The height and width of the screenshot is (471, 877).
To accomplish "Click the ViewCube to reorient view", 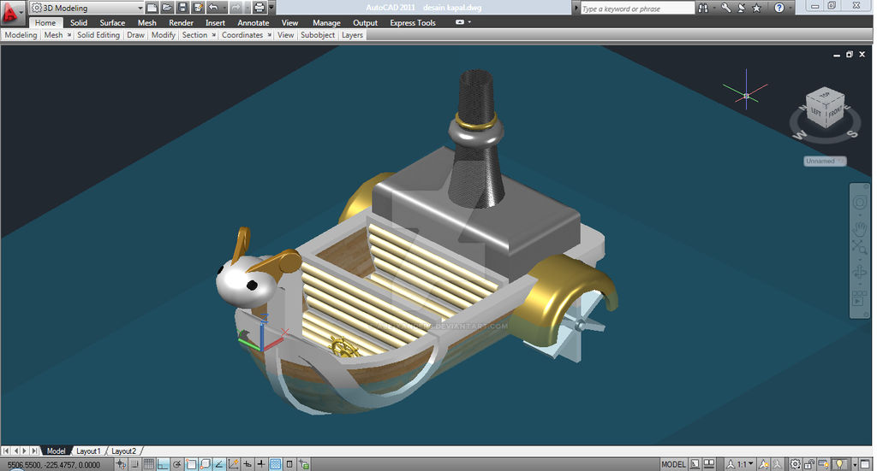I will [x=826, y=109].
